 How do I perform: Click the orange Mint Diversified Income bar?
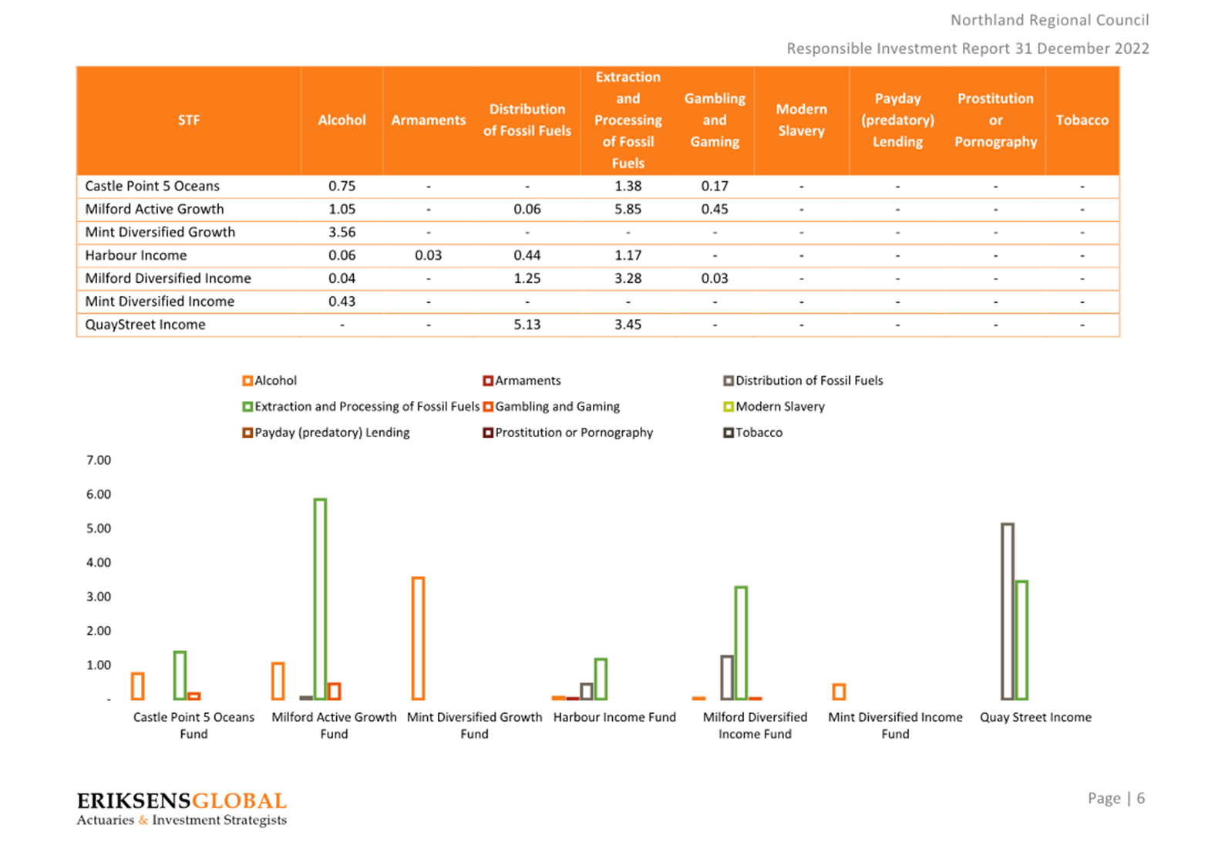pos(839,692)
